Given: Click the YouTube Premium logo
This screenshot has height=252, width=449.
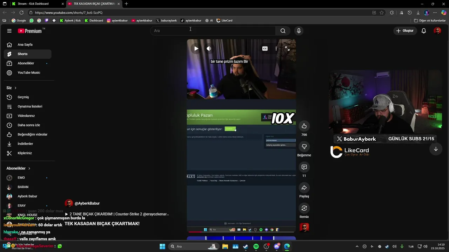Looking at the screenshot, I should 30,31.
